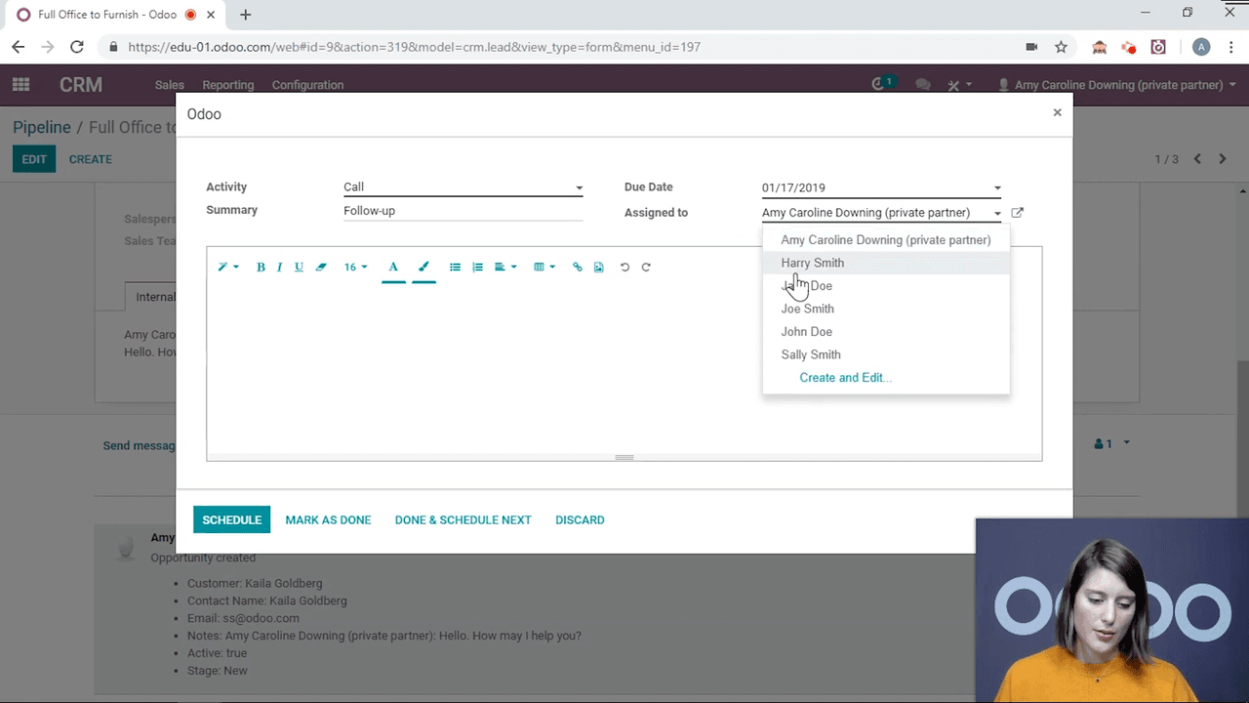
Task: Click the underline formatting icon
Action: click(299, 268)
